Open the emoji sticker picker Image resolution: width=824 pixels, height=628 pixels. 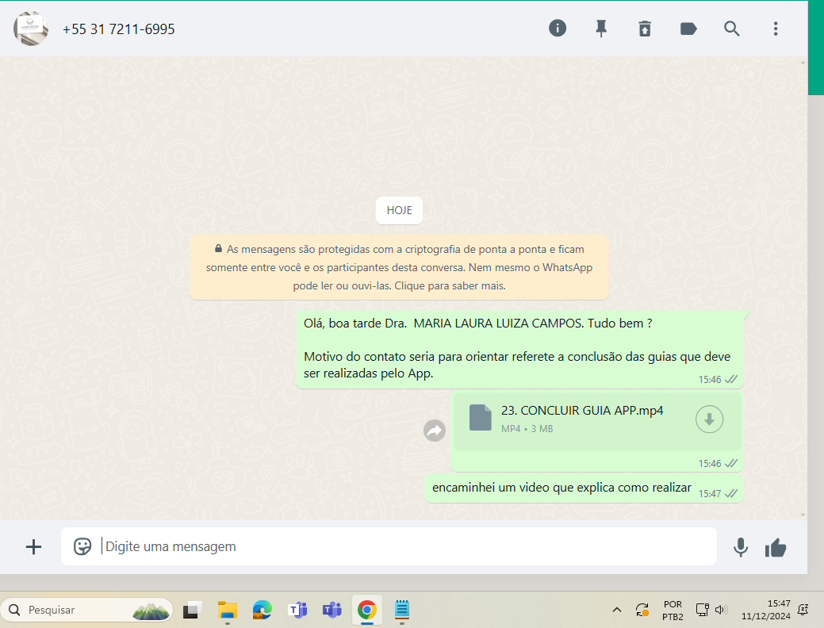point(82,546)
